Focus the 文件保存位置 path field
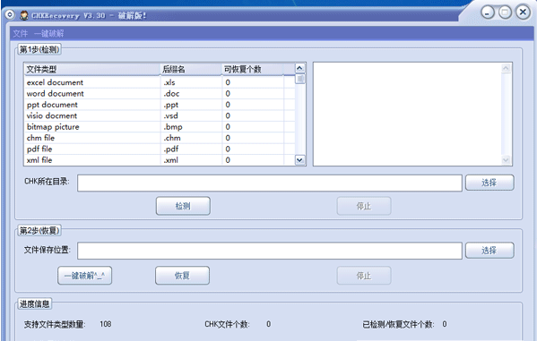The image size is (537, 341). (270, 251)
